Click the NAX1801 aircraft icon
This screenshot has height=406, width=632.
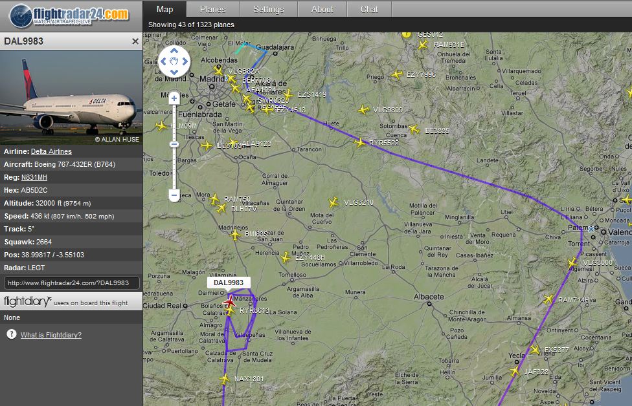pos(224,379)
